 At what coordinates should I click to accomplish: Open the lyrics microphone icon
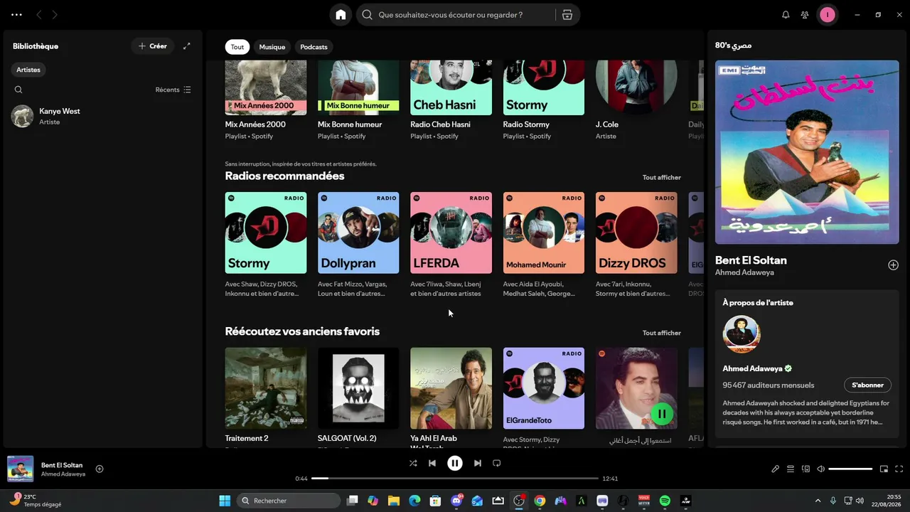click(776, 469)
